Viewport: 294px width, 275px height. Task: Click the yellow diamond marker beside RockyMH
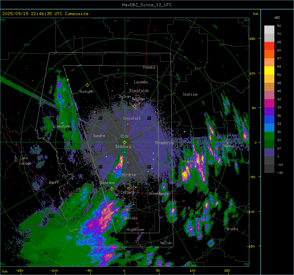[x=87, y=85]
